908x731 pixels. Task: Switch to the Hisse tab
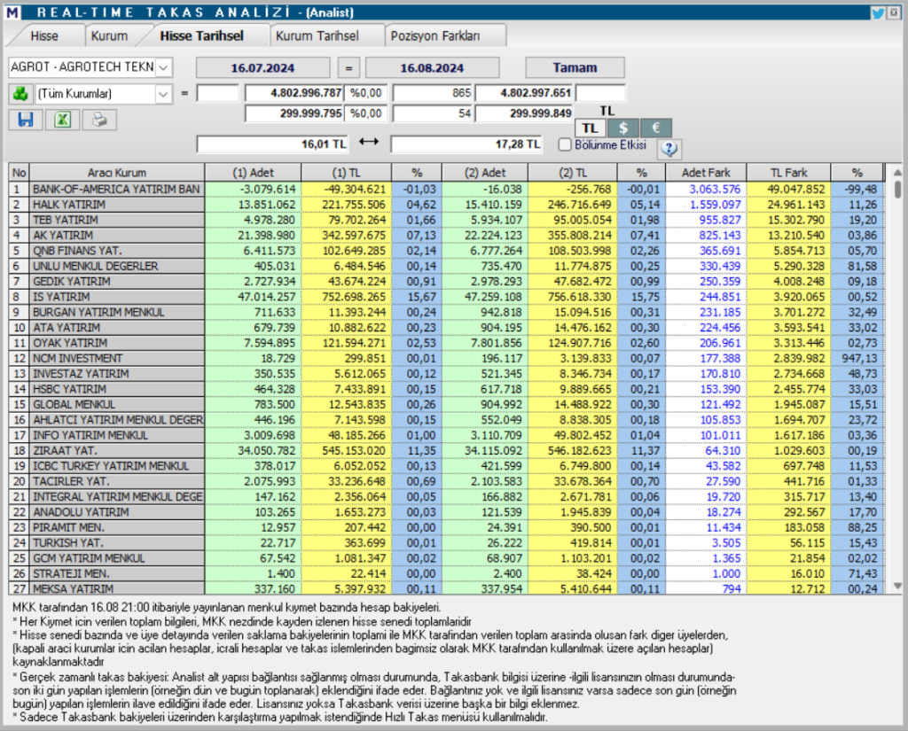[44, 35]
